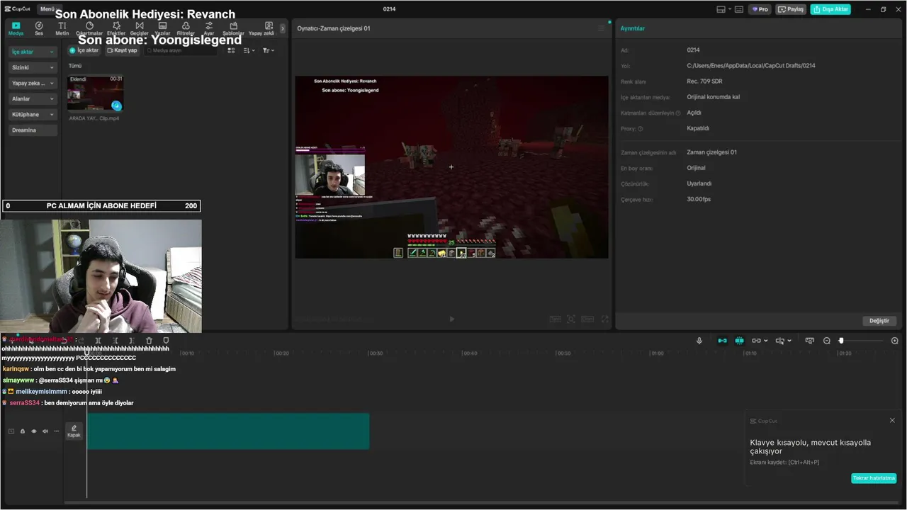This screenshot has height=510, width=907.
Task: Open the preview axis dropdown
Action: [783, 341]
